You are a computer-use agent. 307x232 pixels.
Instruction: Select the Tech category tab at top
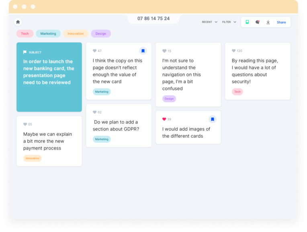[x=25, y=34]
